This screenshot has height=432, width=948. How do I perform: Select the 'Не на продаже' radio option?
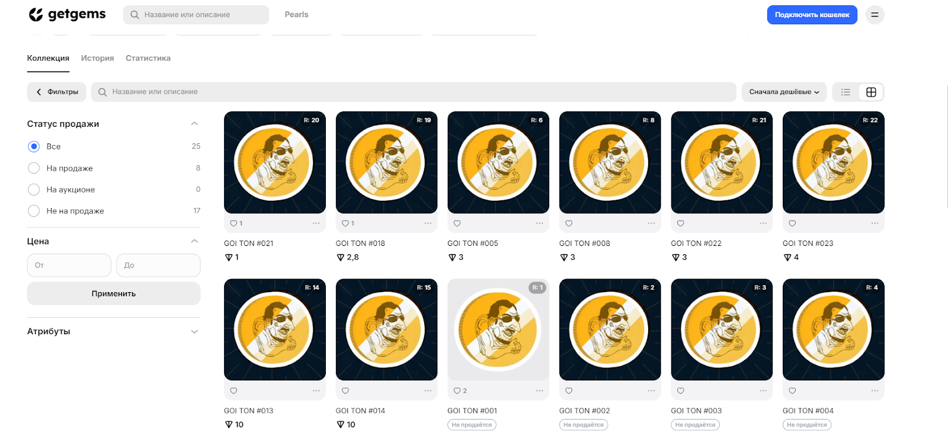[x=34, y=211]
